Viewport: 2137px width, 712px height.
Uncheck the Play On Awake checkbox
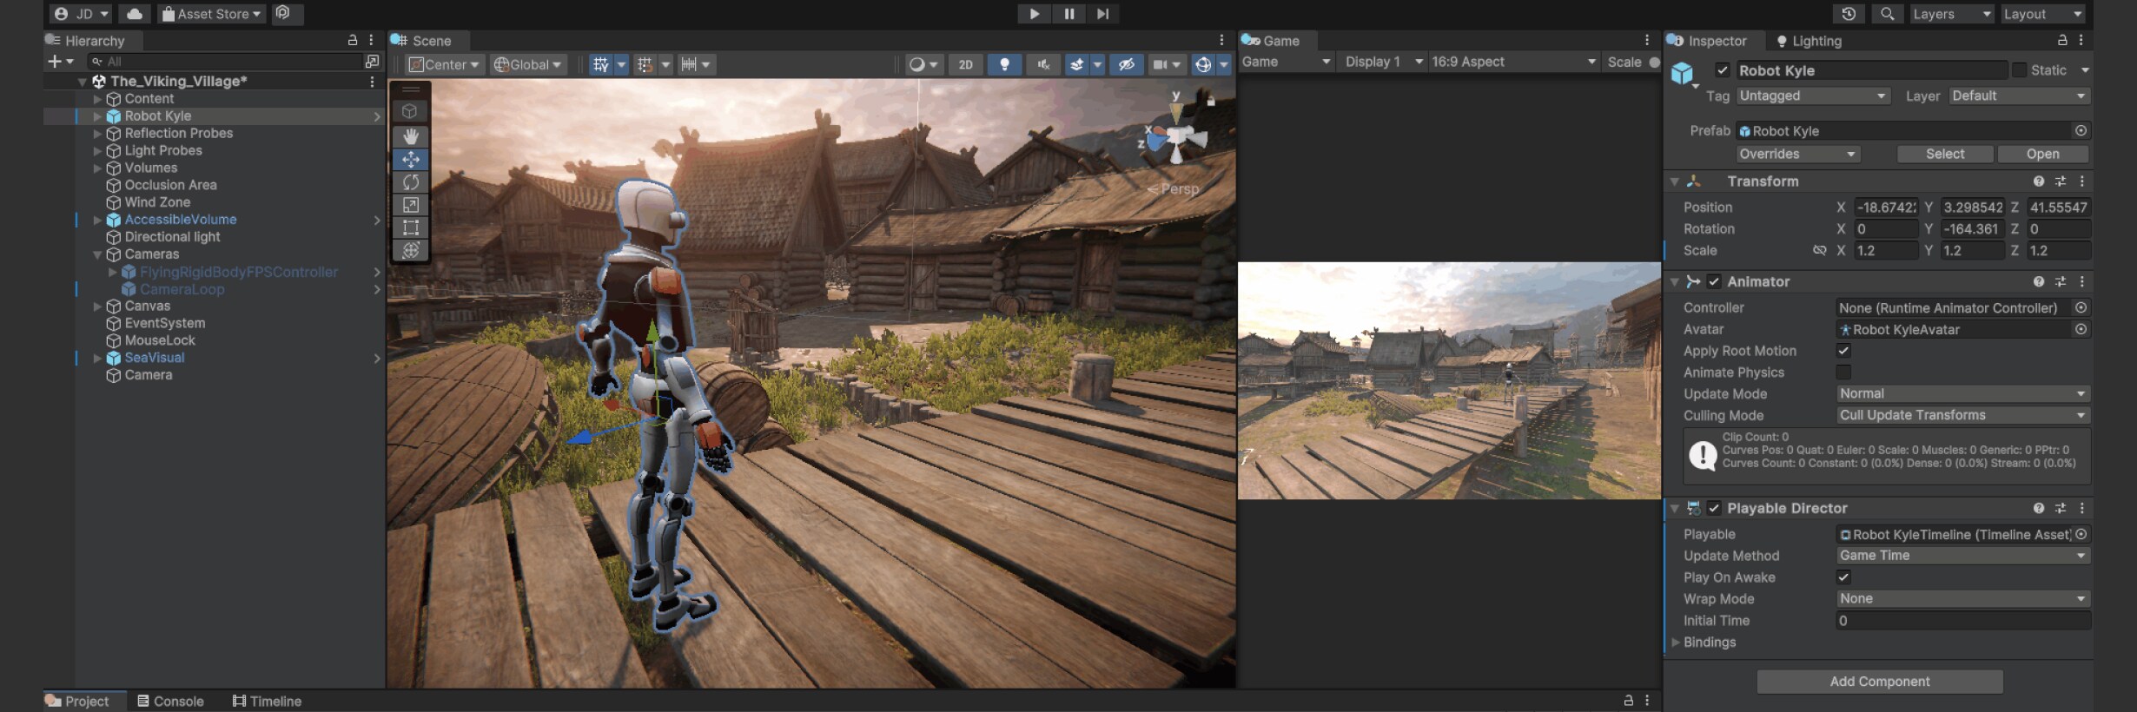1843,577
